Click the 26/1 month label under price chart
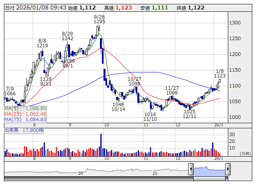 coord(219,125)
